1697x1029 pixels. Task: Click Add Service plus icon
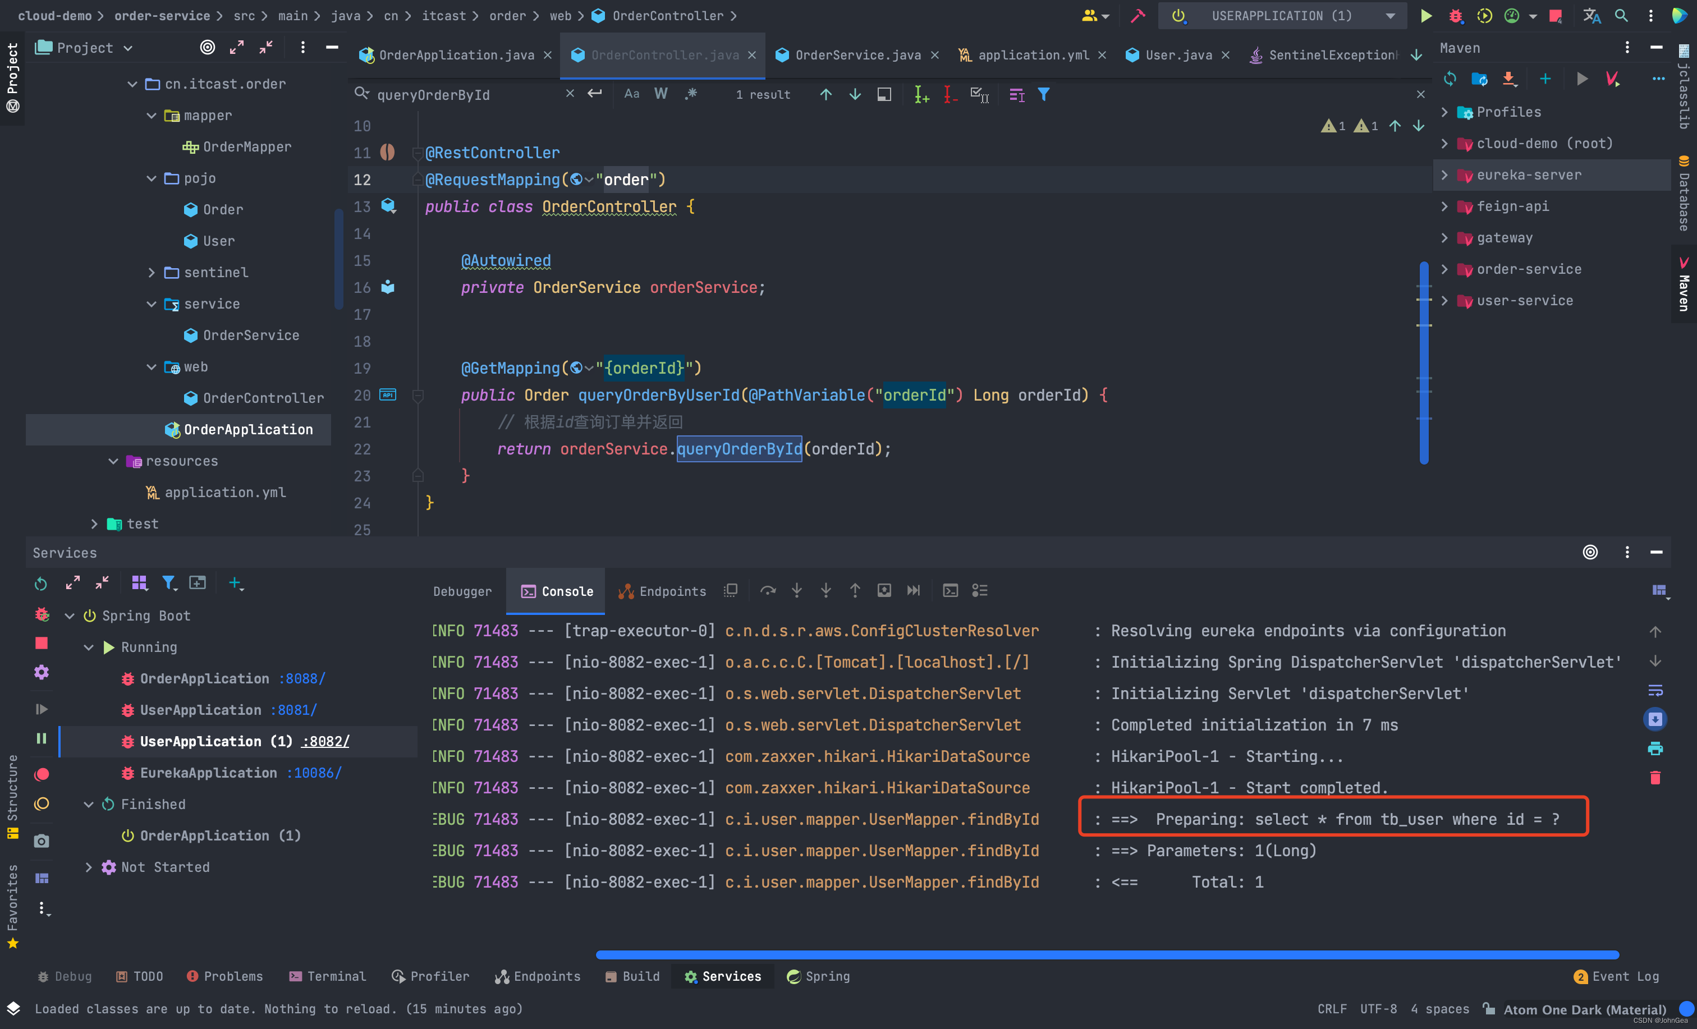236,584
